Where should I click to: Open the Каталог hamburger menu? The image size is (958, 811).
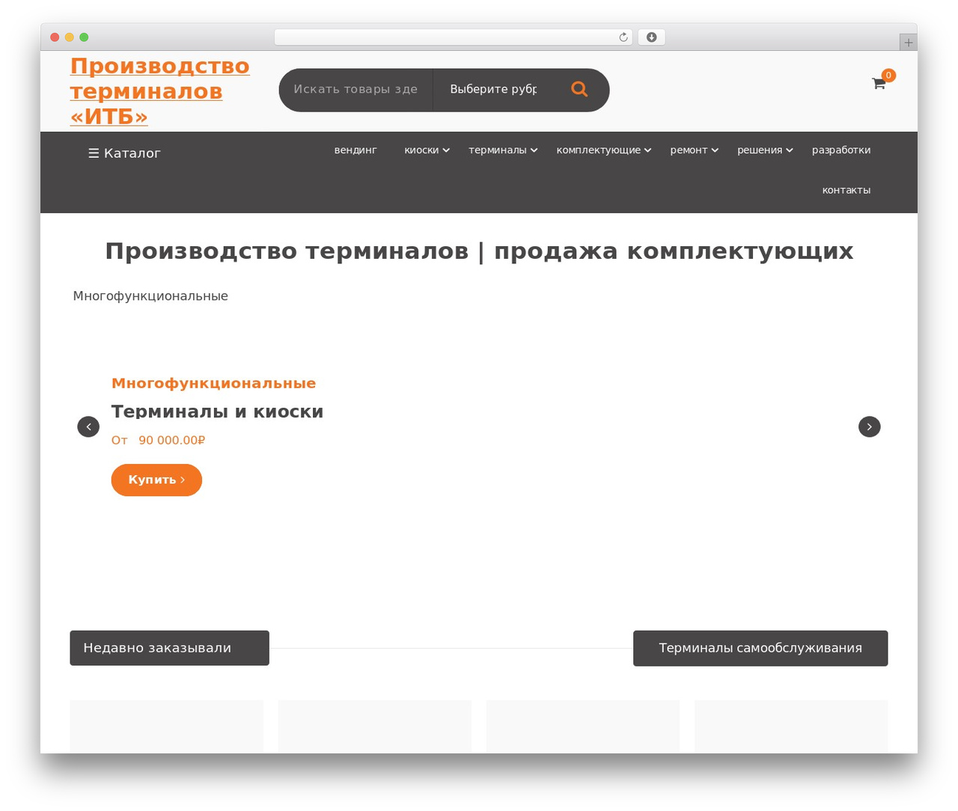tap(124, 153)
